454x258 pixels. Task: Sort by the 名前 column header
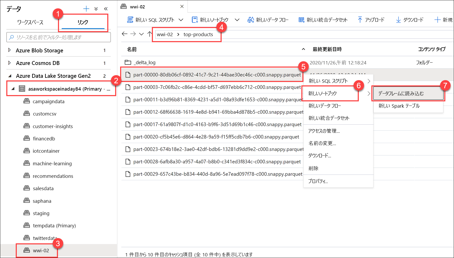(x=132, y=49)
